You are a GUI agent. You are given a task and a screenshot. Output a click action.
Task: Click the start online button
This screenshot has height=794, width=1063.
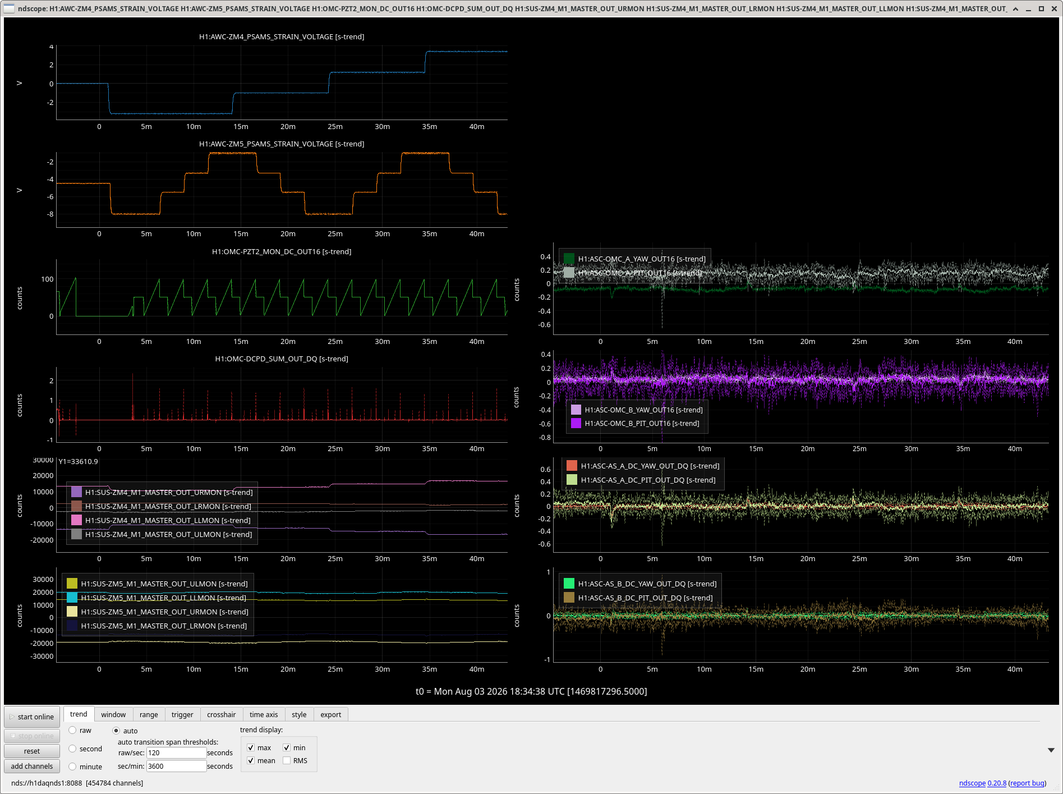32,717
